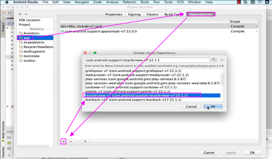
Task: Select gridlayout-v7 library entry
Action: [153, 71]
